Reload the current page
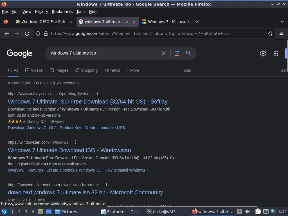Viewport: 288px width, 216px height. 27,34
